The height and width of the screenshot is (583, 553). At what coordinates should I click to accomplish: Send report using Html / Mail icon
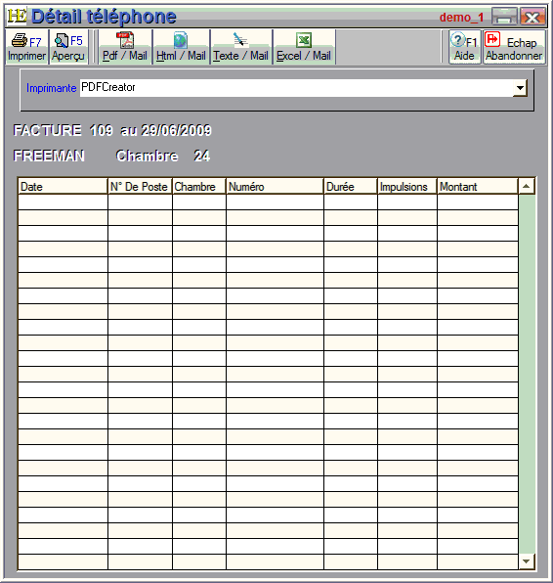[x=181, y=40]
